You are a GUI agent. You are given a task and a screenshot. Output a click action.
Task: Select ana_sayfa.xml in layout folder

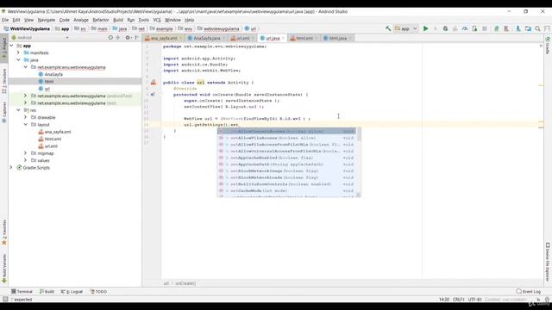click(x=58, y=132)
